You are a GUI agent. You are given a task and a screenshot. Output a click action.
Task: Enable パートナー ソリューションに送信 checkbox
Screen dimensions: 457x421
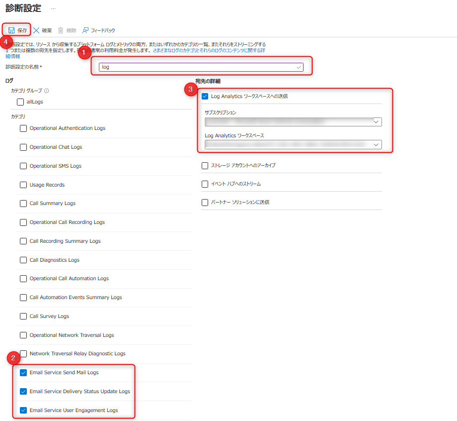[205, 203]
